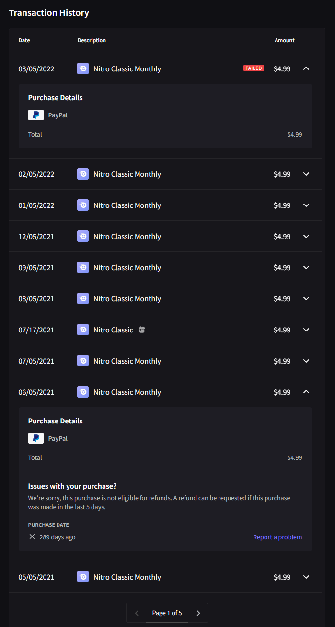Click the previous page arrow

(136, 612)
